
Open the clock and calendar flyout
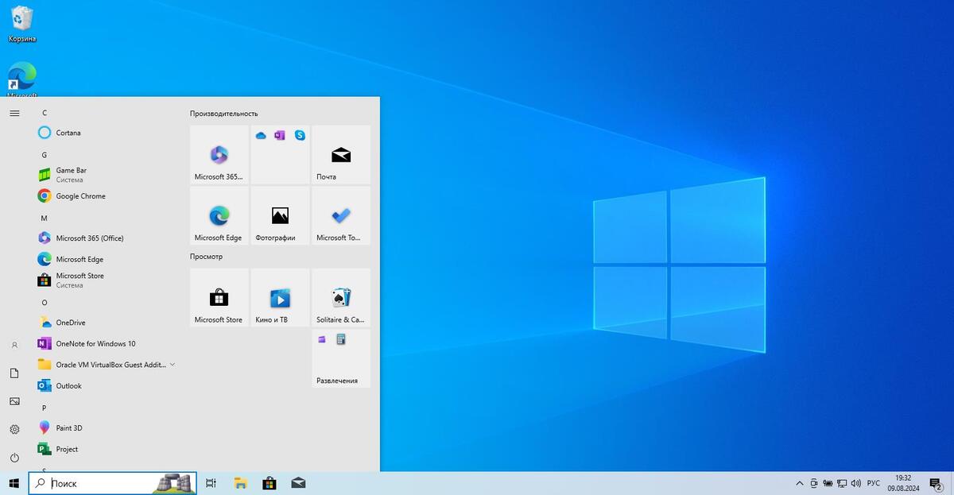[903, 483]
